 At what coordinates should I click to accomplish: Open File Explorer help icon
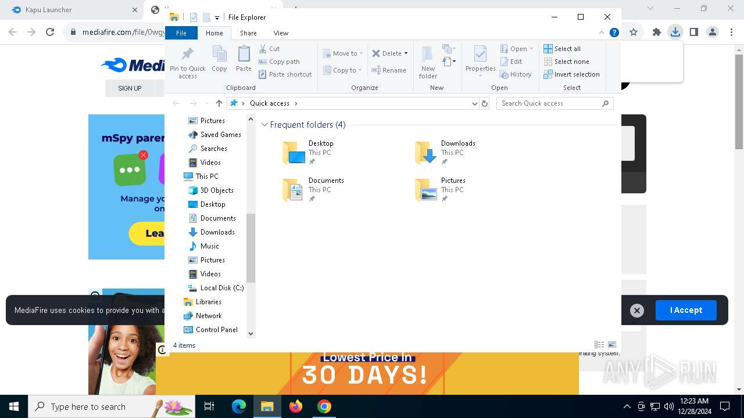(x=614, y=33)
